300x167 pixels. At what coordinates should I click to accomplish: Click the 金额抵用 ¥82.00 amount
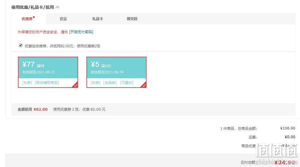click(40, 109)
